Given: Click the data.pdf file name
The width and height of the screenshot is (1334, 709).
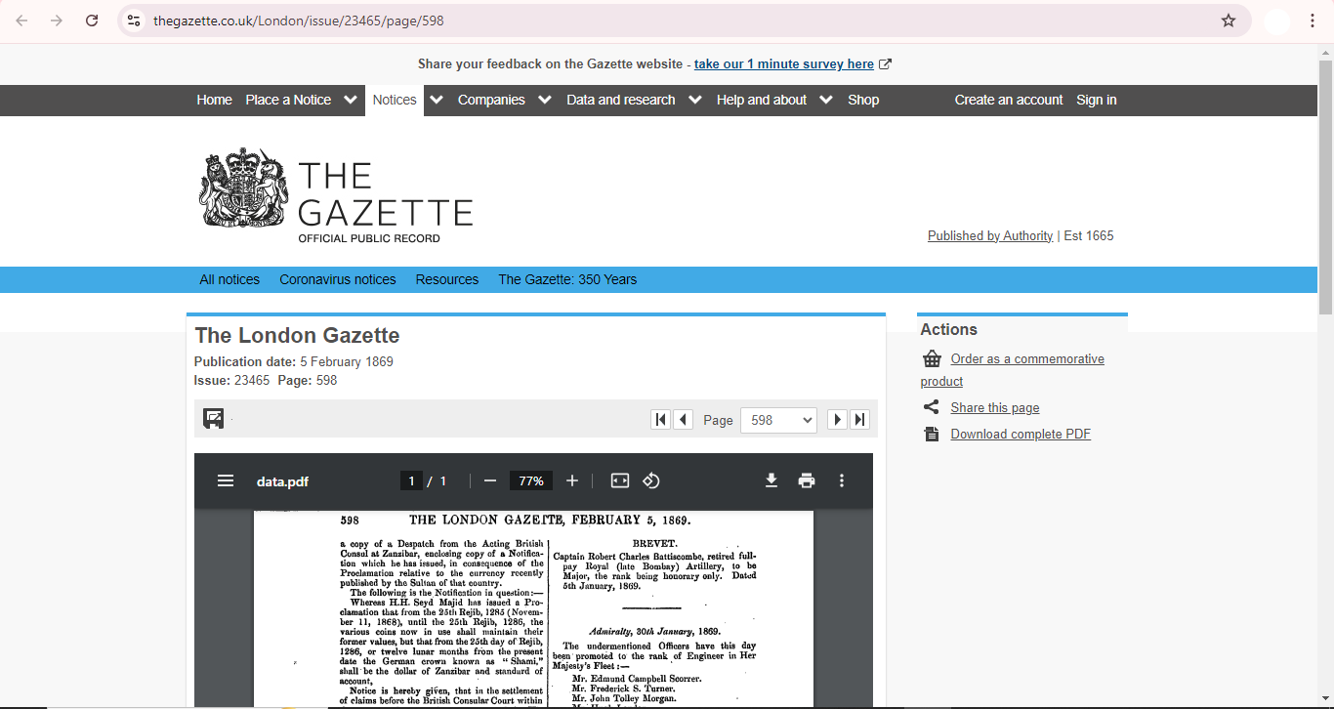Looking at the screenshot, I should pos(282,480).
